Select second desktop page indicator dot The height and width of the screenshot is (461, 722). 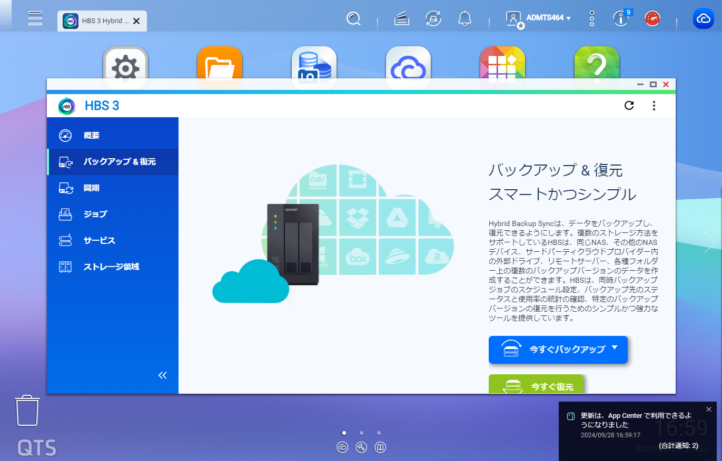(361, 433)
